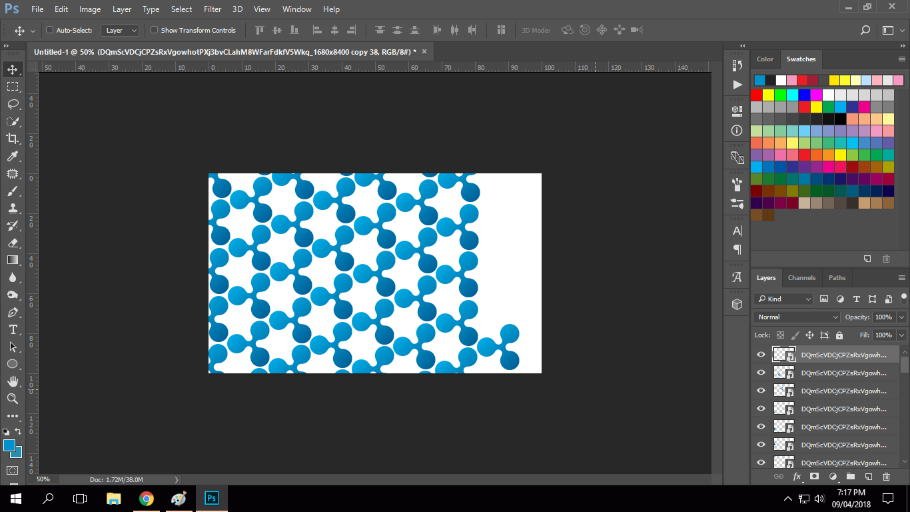The height and width of the screenshot is (512, 910).
Task: Open the Character panel icon
Action: click(x=737, y=231)
